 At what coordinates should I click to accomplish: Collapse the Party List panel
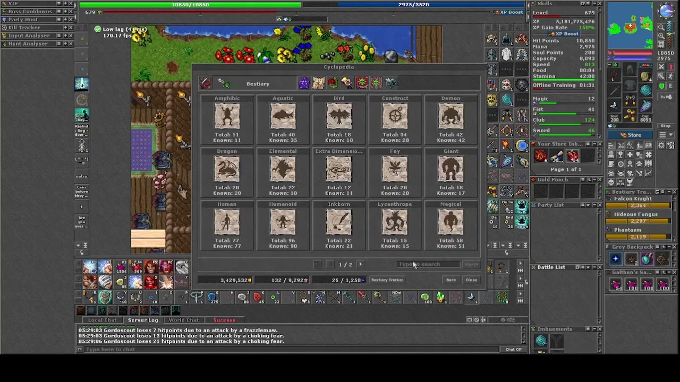[x=594, y=205]
